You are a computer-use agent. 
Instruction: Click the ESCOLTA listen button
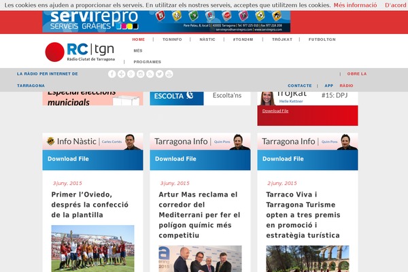tap(177, 99)
